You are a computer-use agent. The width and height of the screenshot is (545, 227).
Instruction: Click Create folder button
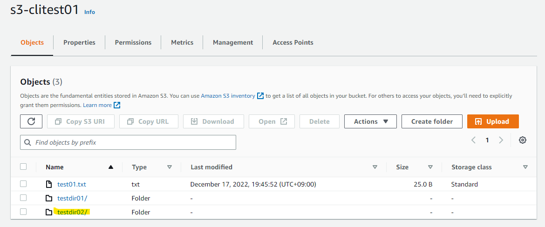(432, 121)
